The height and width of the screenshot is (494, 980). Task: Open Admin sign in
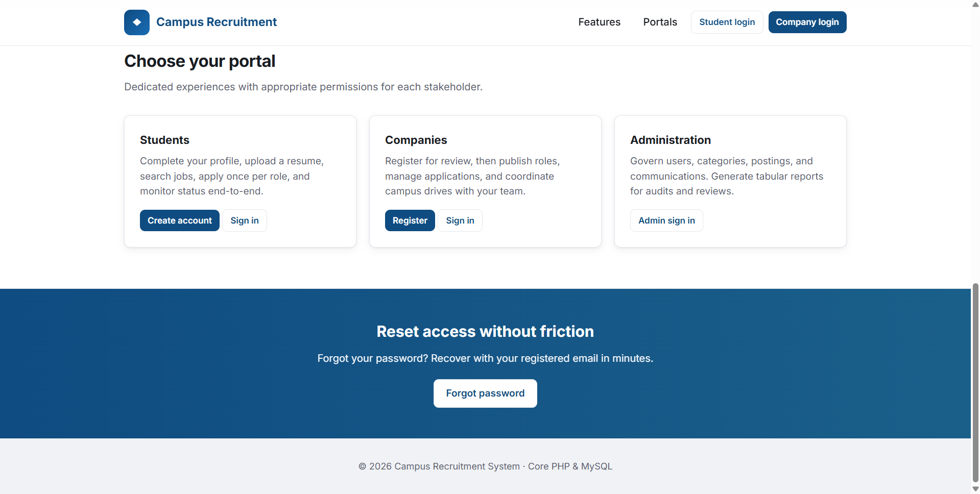pos(666,220)
